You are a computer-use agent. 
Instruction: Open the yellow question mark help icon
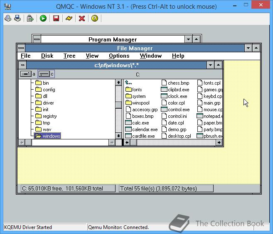[x=95, y=18]
